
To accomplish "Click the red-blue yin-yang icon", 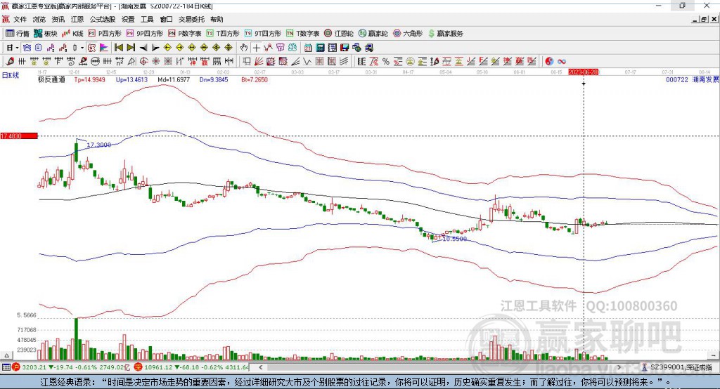I will tap(549, 62).
